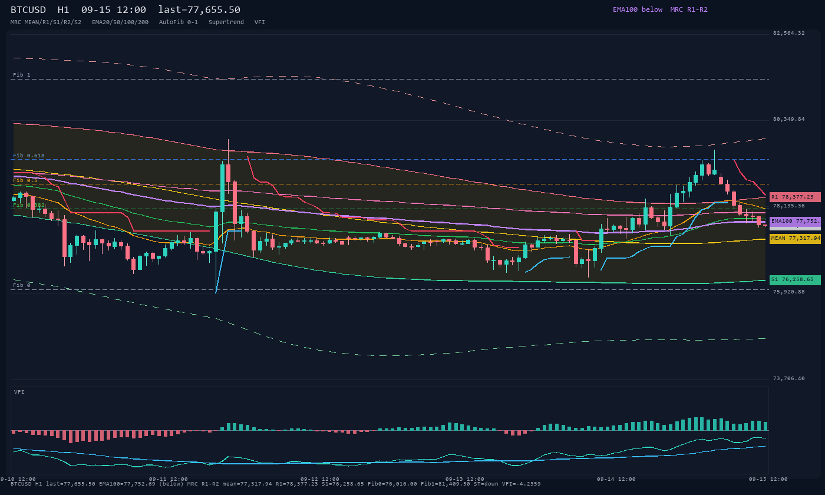The image size is (825, 495).
Task: Select the S1 76,258.65 price tag
Action: 795,280
